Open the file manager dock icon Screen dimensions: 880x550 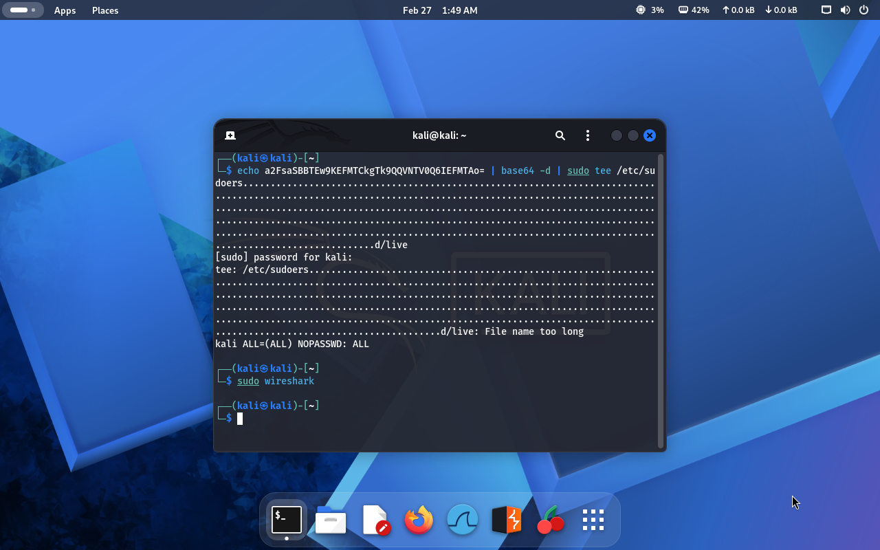[x=331, y=520]
